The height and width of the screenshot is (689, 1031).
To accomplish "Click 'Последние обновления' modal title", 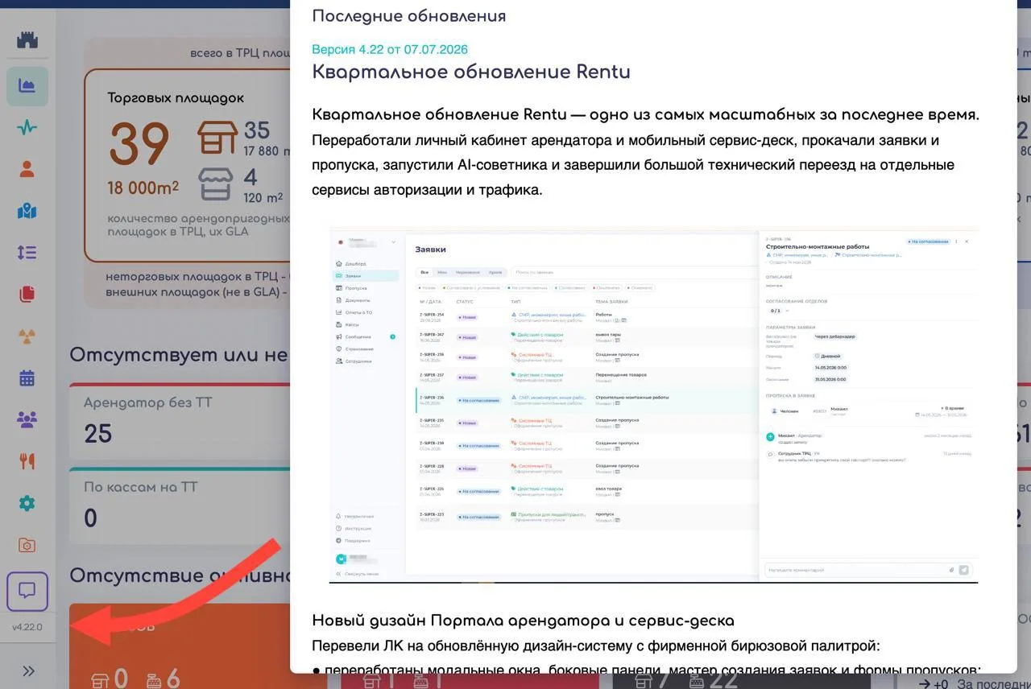I will click(x=409, y=16).
